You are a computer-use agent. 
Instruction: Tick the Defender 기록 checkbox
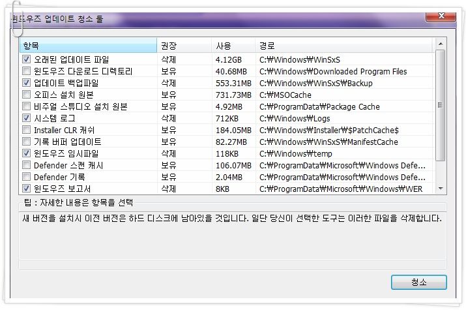pos(27,177)
